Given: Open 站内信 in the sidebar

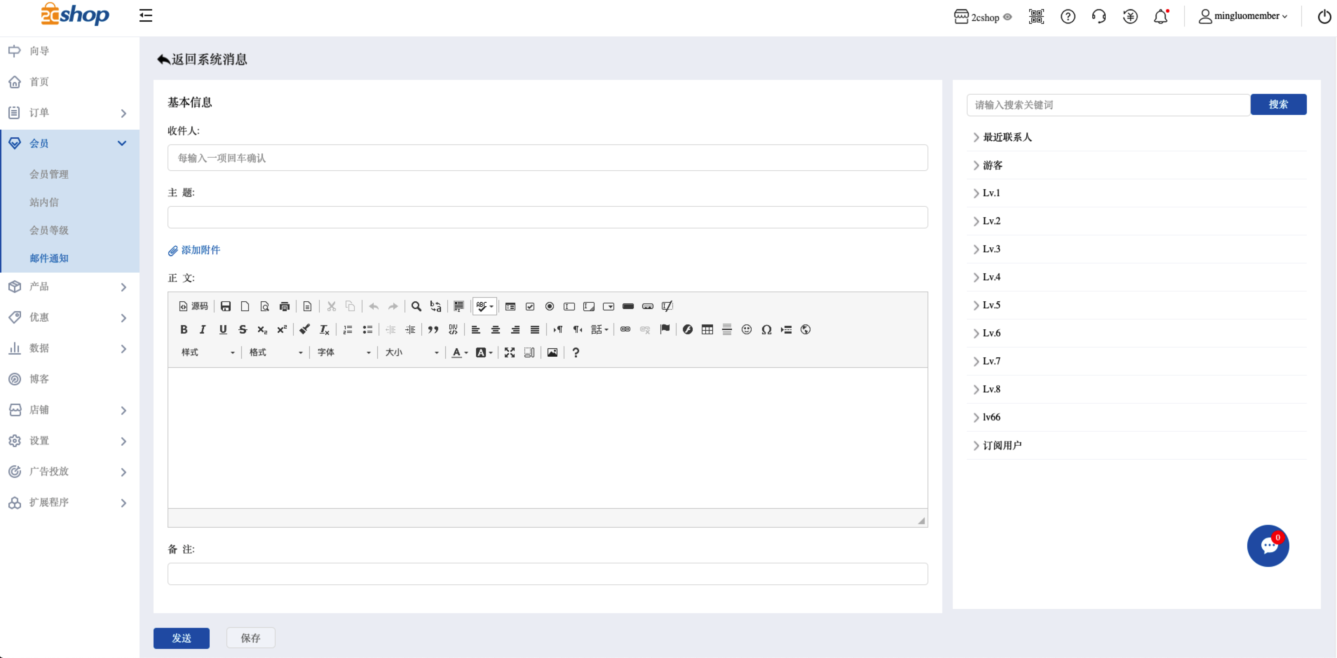Looking at the screenshot, I should click(44, 203).
